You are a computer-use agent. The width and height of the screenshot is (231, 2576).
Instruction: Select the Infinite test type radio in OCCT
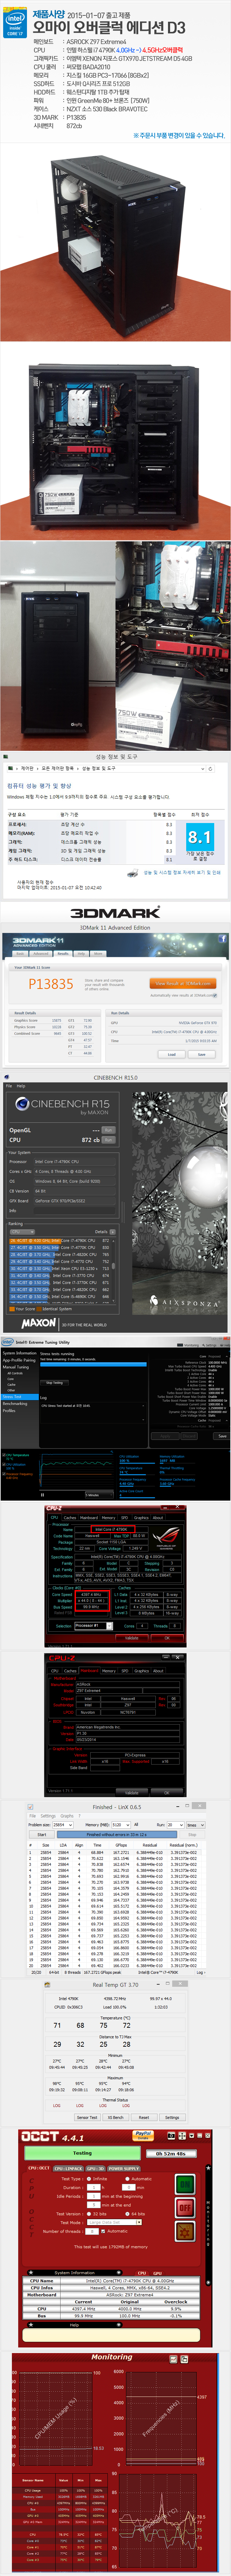point(89,2178)
